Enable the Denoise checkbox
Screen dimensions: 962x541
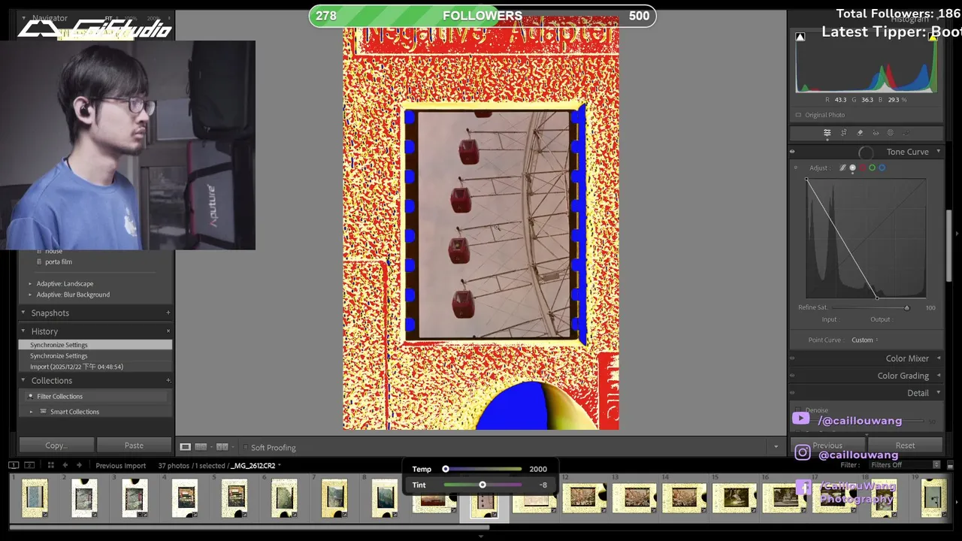pyautogui.click(x=798, y=410)
